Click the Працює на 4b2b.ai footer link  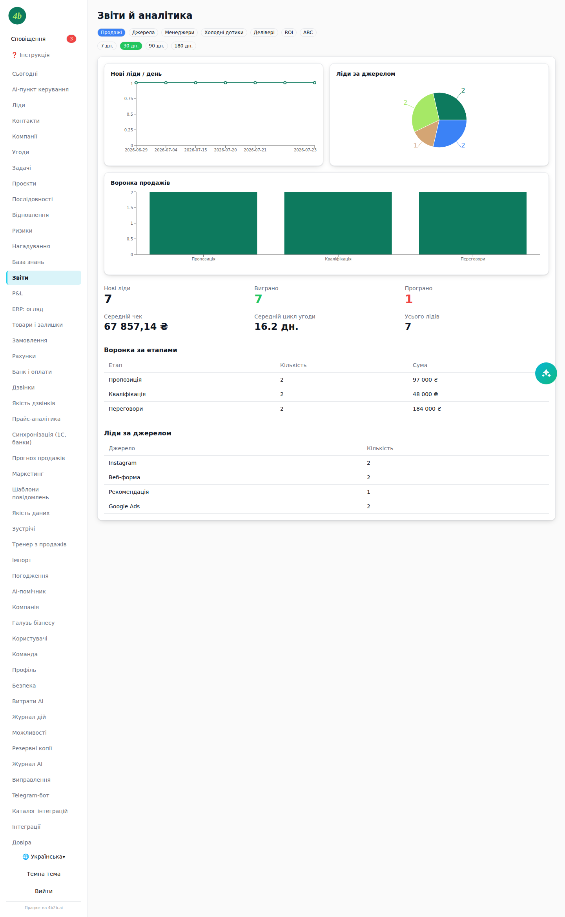click(x=44, y=908)
